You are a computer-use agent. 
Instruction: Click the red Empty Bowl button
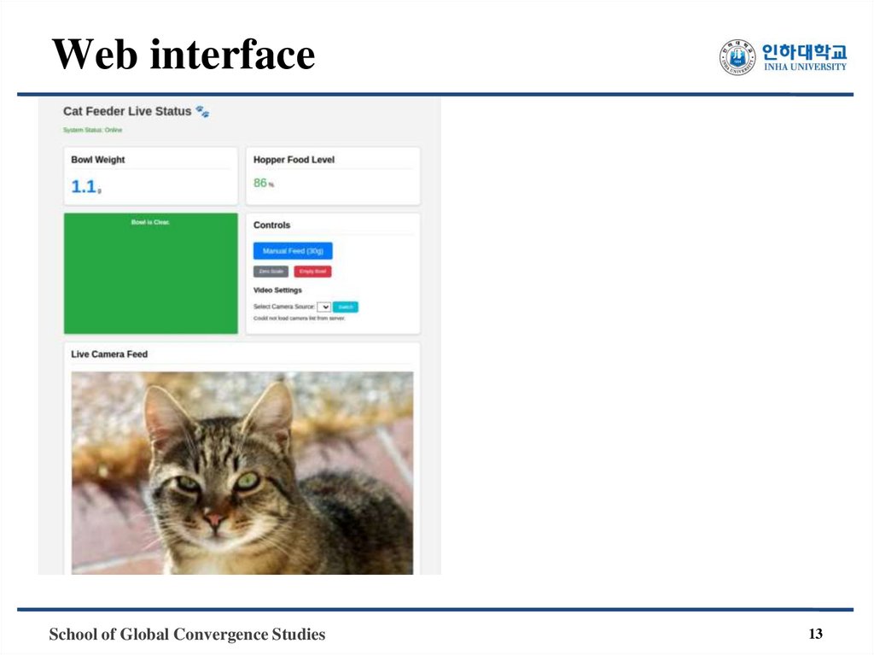coord(312,271)
